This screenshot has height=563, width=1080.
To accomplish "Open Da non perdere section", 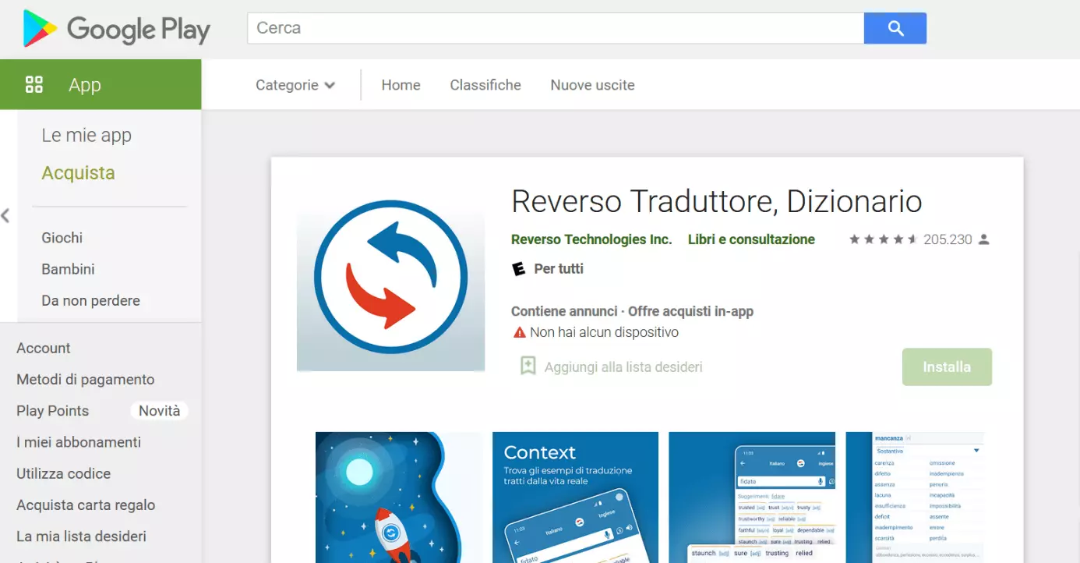I will pyautogui.click(x=90, y=300).
